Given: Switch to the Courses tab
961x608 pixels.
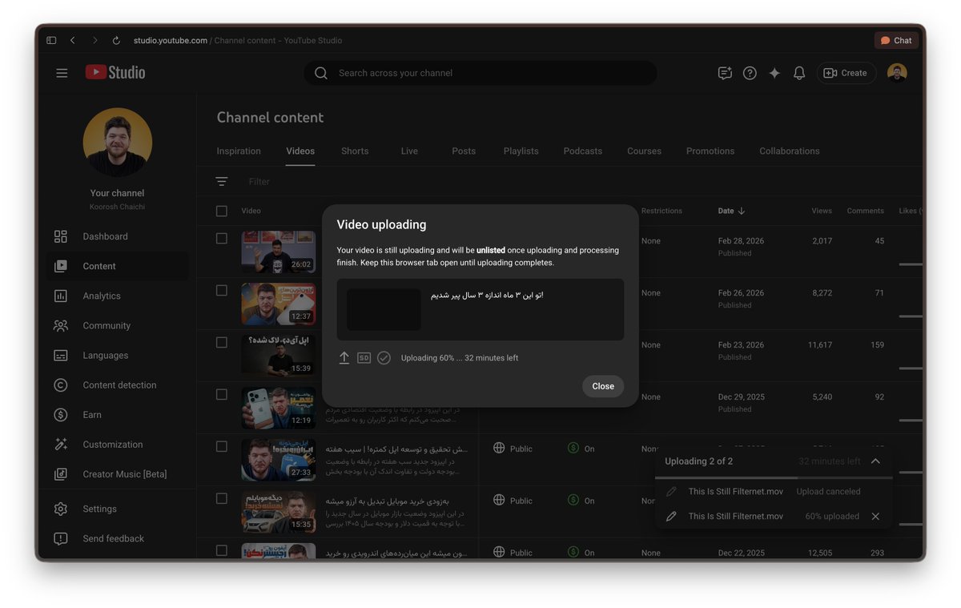Looking at the screenshot, I should [645, 151].
